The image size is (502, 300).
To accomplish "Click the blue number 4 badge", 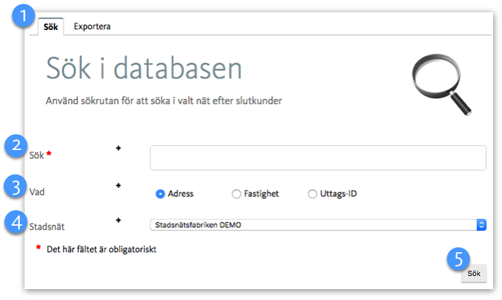I will point(15,224).
